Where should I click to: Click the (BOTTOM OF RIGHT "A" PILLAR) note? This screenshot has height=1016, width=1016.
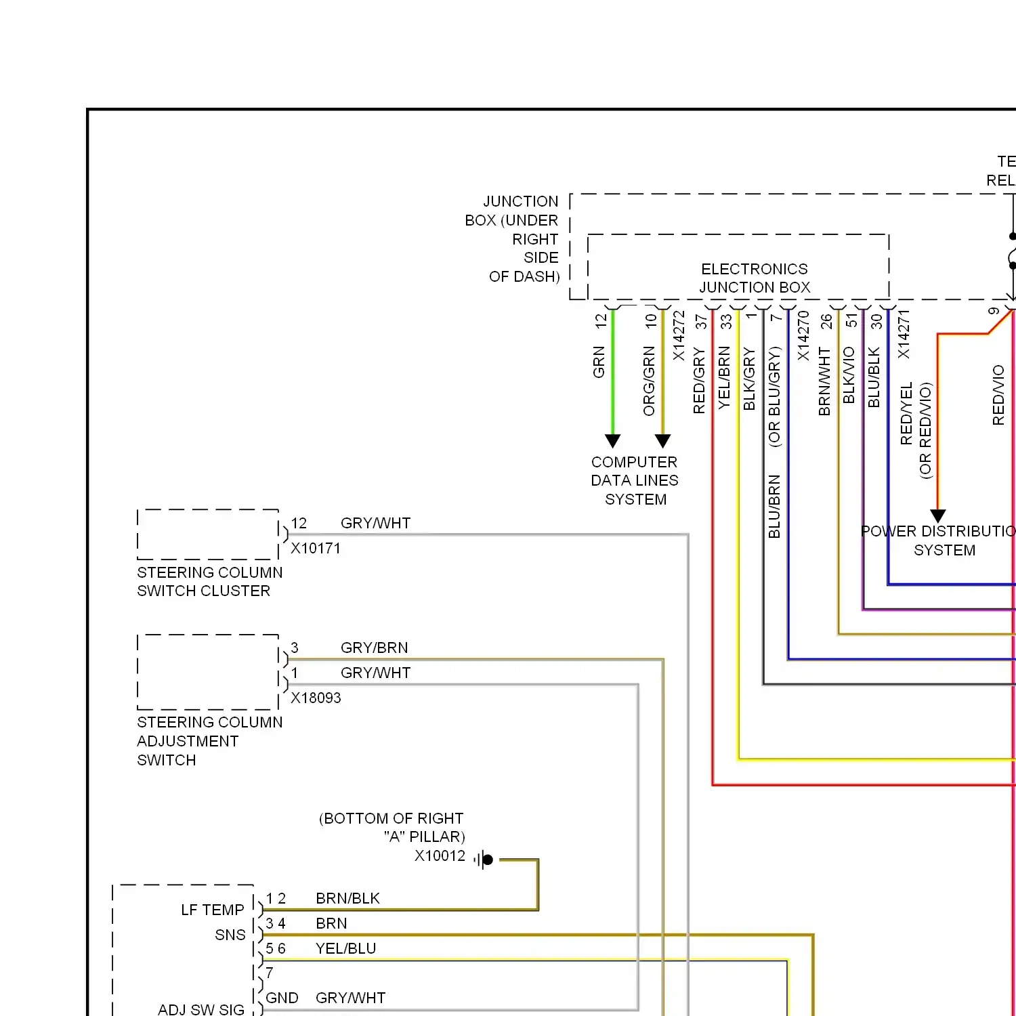(392, 828)
